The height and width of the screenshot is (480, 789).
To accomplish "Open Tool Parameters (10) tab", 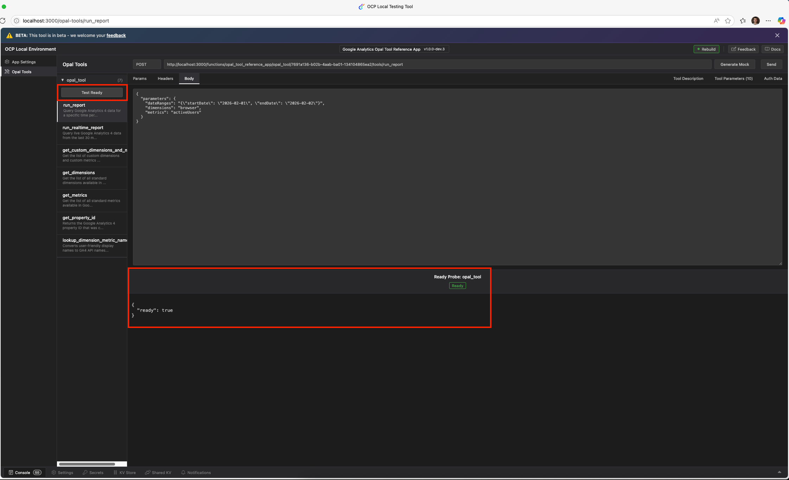I will tap(733, 78).
